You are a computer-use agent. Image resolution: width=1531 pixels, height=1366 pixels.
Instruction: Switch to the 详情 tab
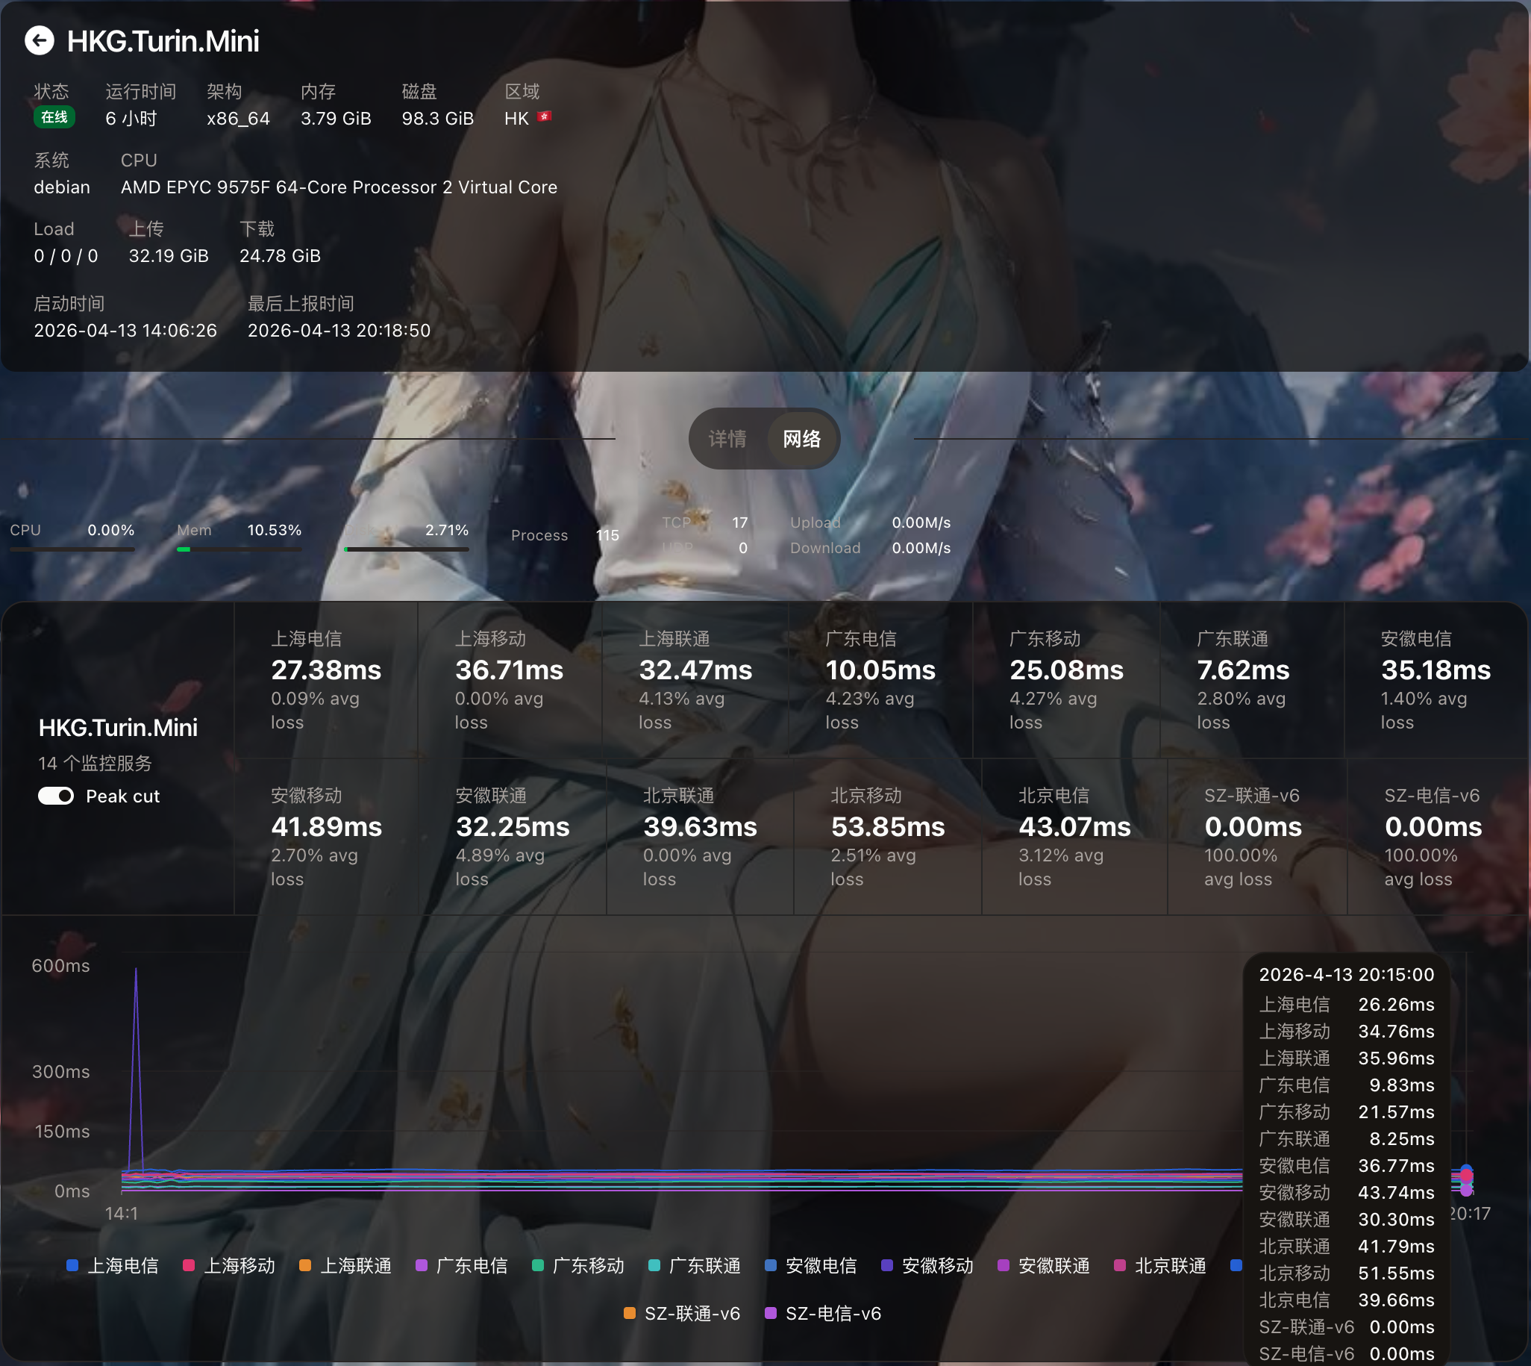(x=727, y=439)
